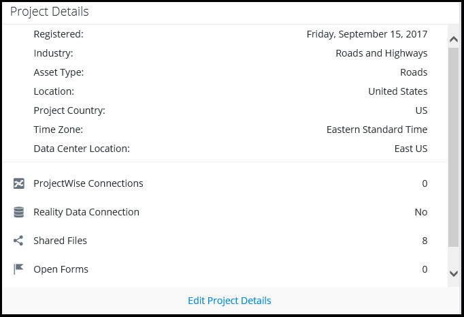Select the ProjectWise Connections label
The image size is (464, 317).
click(x=88, y=183)
